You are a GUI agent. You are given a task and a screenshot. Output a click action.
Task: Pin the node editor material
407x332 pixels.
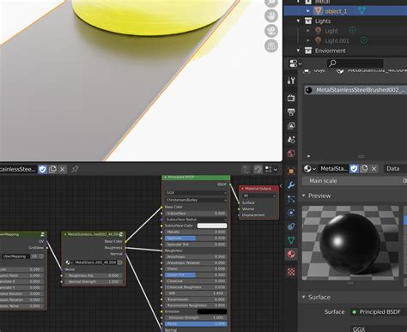pyautogui.click(x=75, y=169)
